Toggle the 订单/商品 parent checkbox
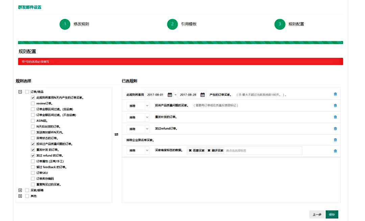This screenshot has height=221, width=365. click(x=27, y=92)
